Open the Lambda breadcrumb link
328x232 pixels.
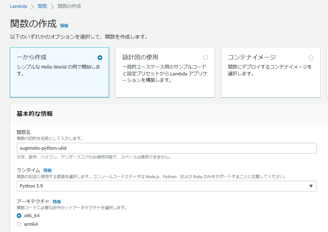pos(18,6)
